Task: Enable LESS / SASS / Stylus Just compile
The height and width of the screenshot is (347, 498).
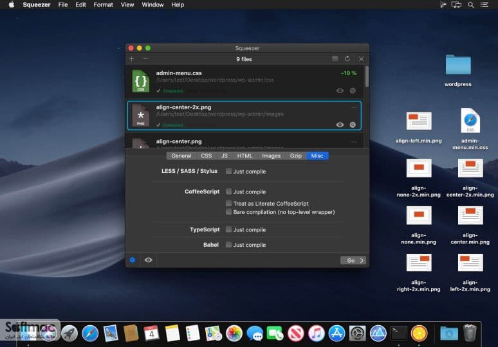Action: 228,172
